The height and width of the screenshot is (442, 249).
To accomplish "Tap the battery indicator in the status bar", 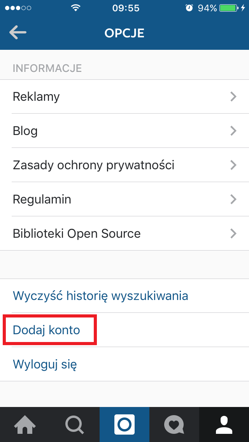I will (228, 8).
